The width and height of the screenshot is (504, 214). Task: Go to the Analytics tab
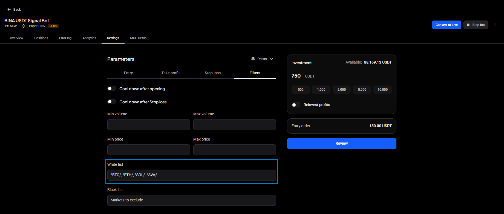[x=89, y=38]
